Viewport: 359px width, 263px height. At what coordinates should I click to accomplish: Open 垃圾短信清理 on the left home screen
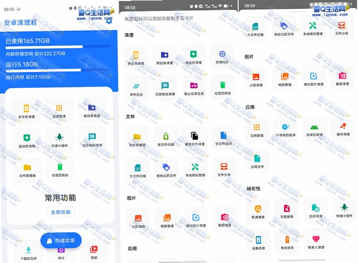[92, 140]
